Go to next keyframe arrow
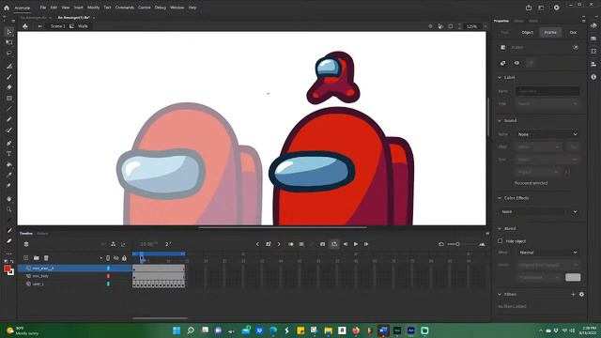Image resolution: width=601 pixels, height=338 pixels. pyautogui.click(x=279, y=244)
